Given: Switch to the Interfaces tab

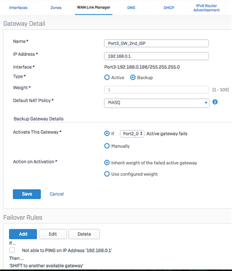Looking at the screenshot, I should tap(19, 8).
